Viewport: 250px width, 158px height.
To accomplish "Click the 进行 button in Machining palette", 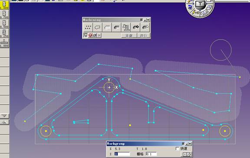I will pyautogui.click(x=143, y=35).
